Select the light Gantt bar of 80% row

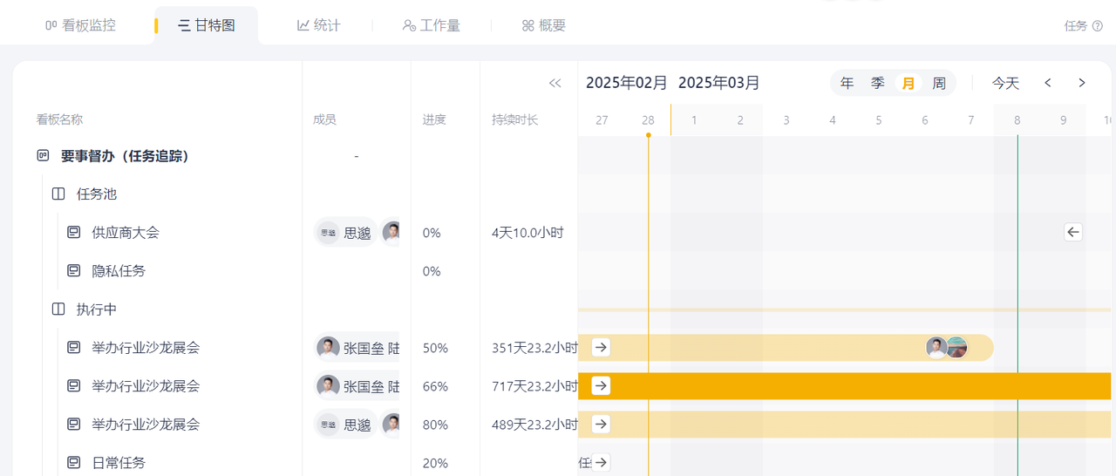click(x=845, y=424)
